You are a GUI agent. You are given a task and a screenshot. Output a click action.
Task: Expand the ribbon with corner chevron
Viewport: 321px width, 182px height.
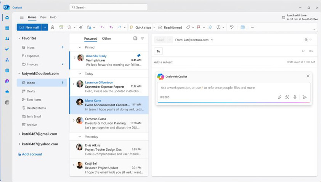(315, 29)
